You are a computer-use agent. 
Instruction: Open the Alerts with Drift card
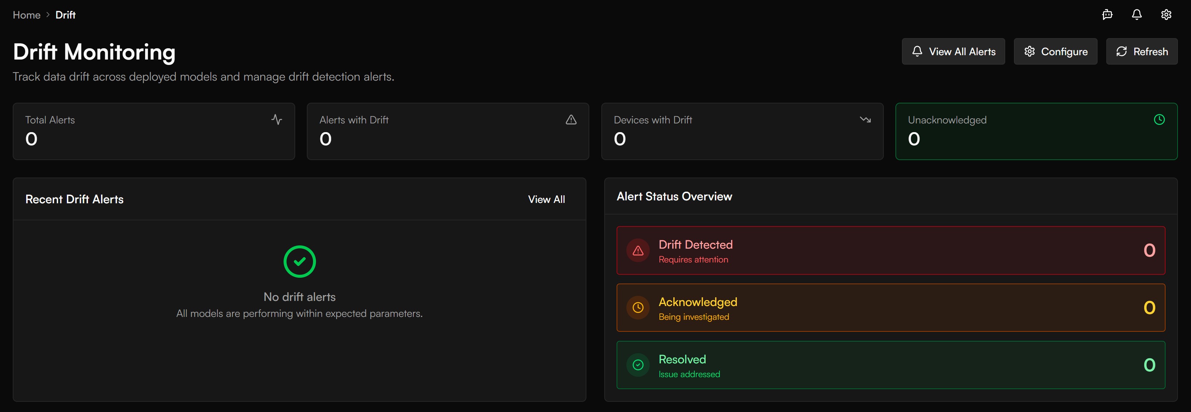pos(448,131)
